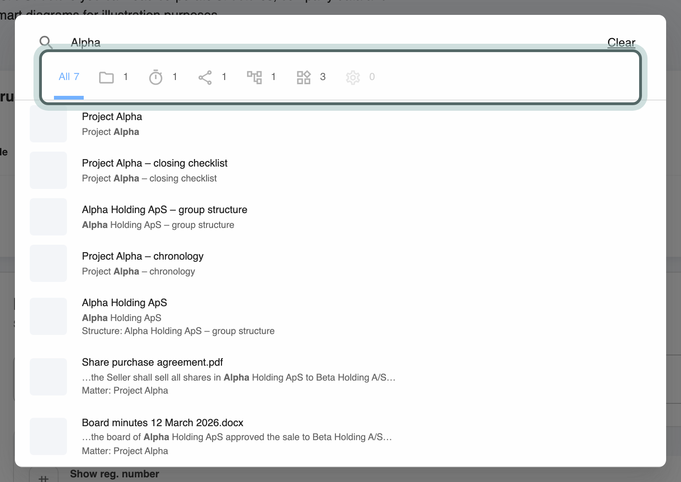Screen dimensions: 681x482
Task: Click thumbnail beside Board minutes document
Action: coord(48,436)
